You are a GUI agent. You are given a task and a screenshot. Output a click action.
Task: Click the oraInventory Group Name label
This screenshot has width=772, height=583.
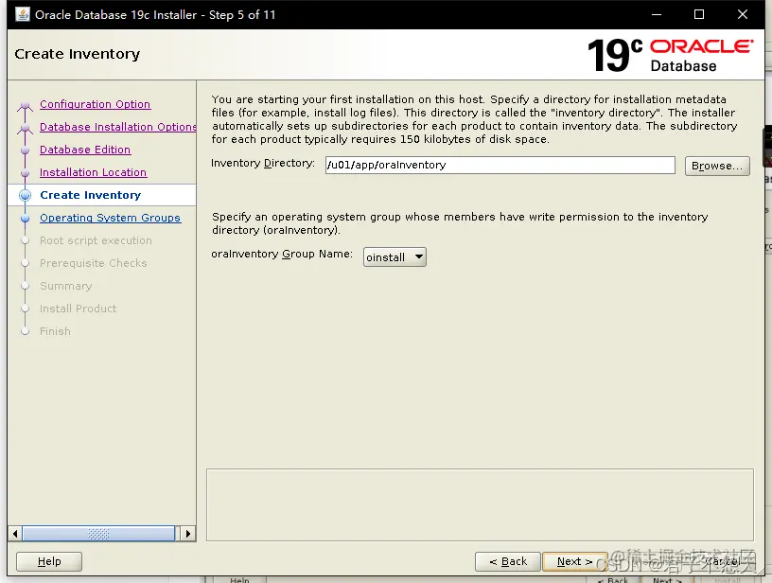[x=282, y=254]
